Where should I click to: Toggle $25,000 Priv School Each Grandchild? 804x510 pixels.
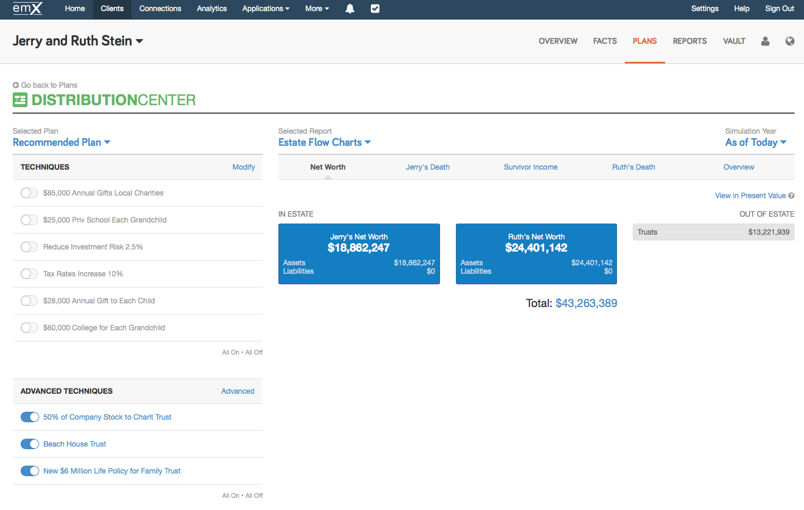click(x=29, y=220)
